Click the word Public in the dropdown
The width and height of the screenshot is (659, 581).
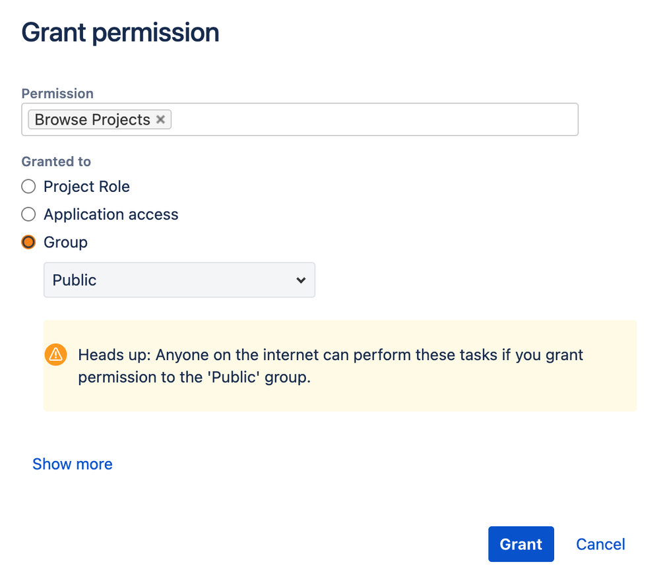pyautogui.click(x=75, y=280)
